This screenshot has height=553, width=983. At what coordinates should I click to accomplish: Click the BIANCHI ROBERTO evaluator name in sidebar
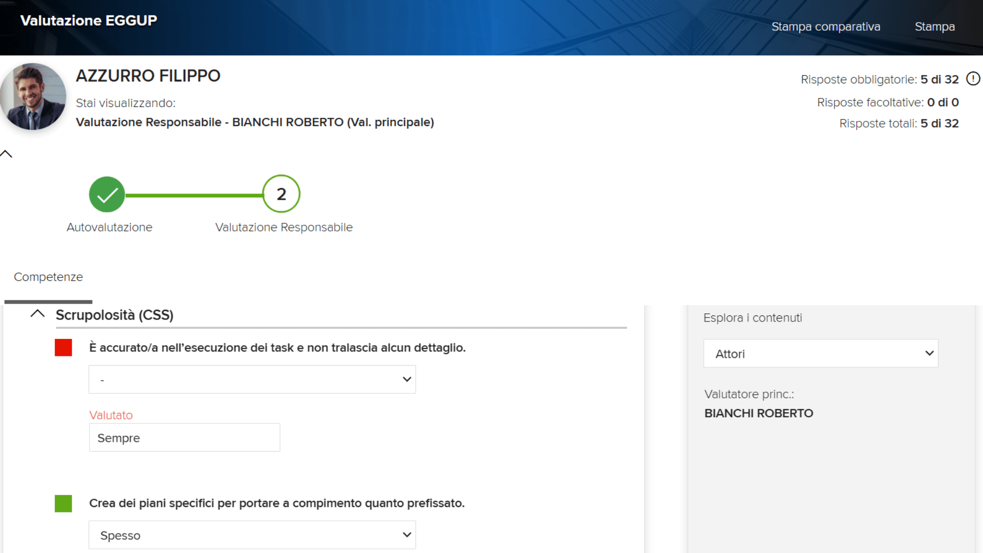759,413
